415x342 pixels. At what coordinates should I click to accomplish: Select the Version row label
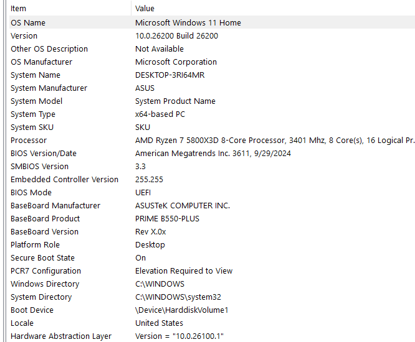(x=24, y=36)
